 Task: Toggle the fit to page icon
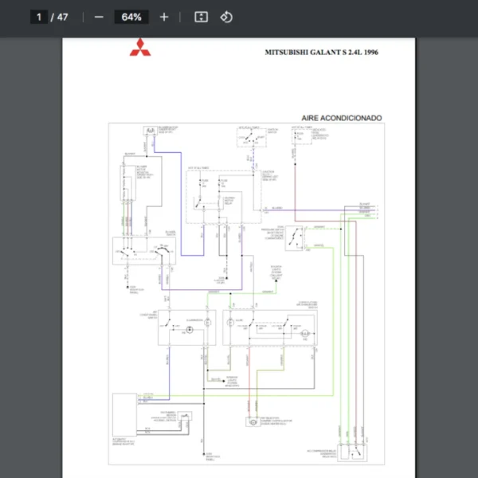point(201,17)
